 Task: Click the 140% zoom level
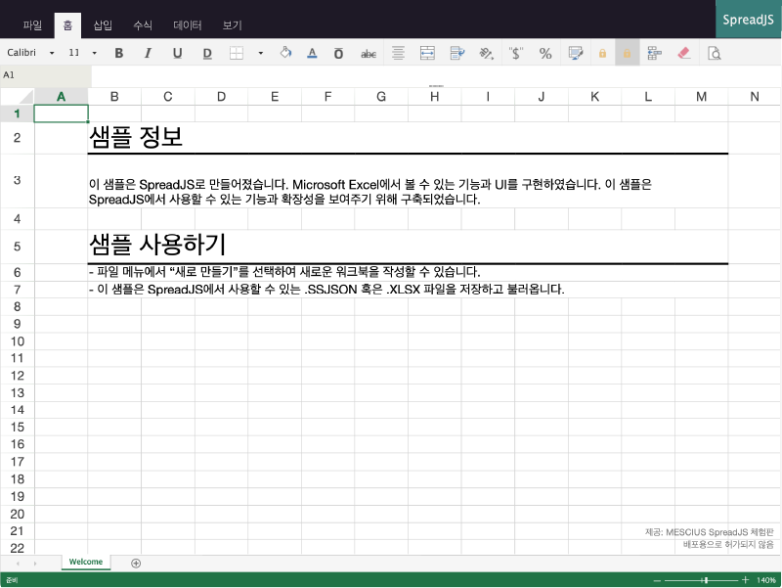coord(766,580)
